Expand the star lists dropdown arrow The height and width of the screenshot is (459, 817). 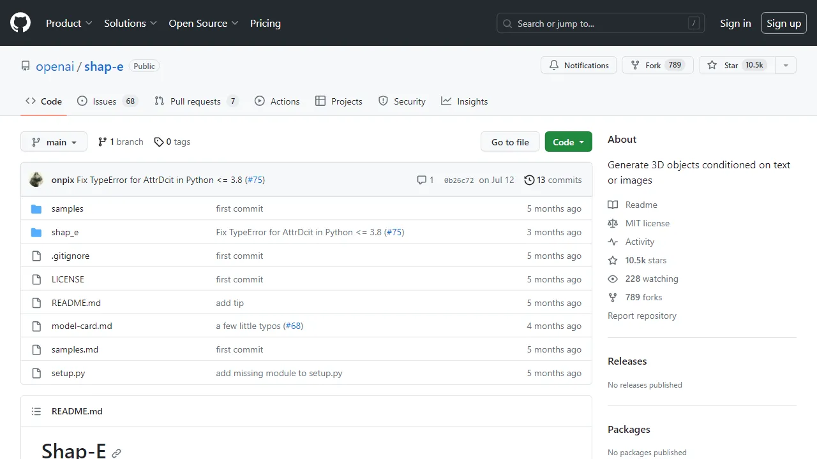tap(786, 65)
